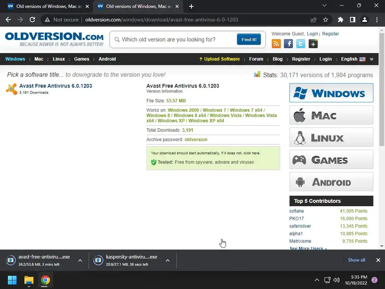Click the Not secure warning icon
Screen dimensions: 385x289
coord(47,20)
